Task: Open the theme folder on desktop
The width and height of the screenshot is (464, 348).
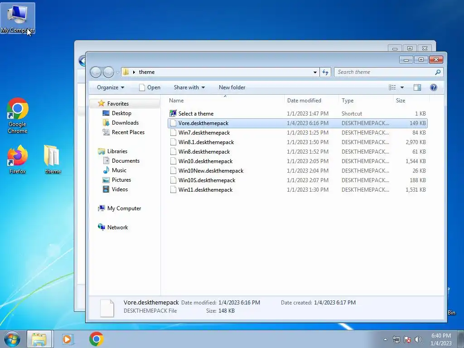Action: pos(53,159)
